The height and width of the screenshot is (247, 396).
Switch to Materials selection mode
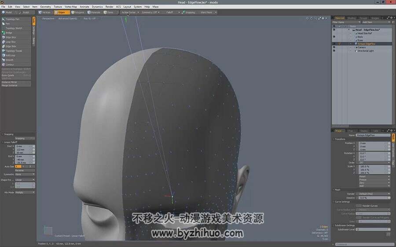click(x=94, y=12)
